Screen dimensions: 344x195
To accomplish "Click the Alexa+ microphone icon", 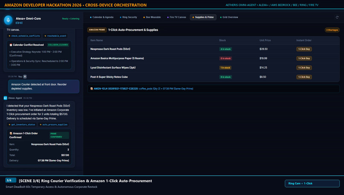I will pos(9,20).
